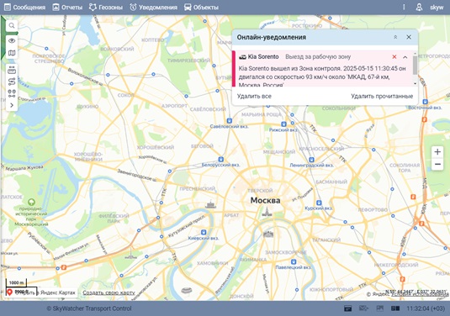Open the Сообщения menu
The image size is (450, 316).
(x=24, y=8)
